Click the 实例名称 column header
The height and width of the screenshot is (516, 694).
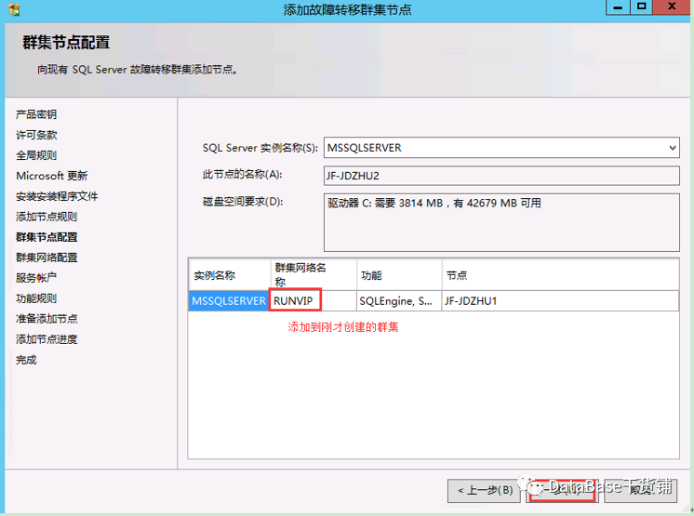click(230, 275)
